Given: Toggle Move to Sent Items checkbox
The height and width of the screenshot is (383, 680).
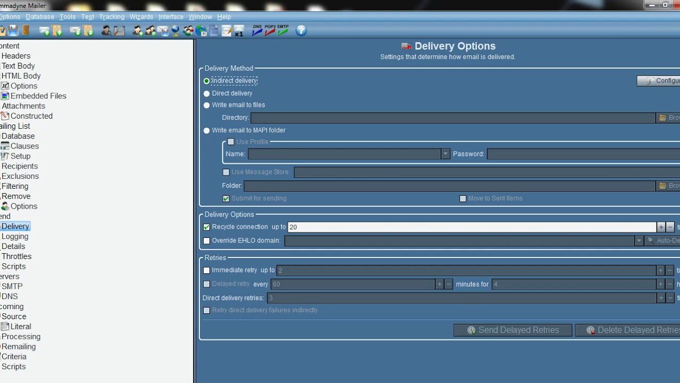Looking at the screenshot, I should click(x=463, y=198).
